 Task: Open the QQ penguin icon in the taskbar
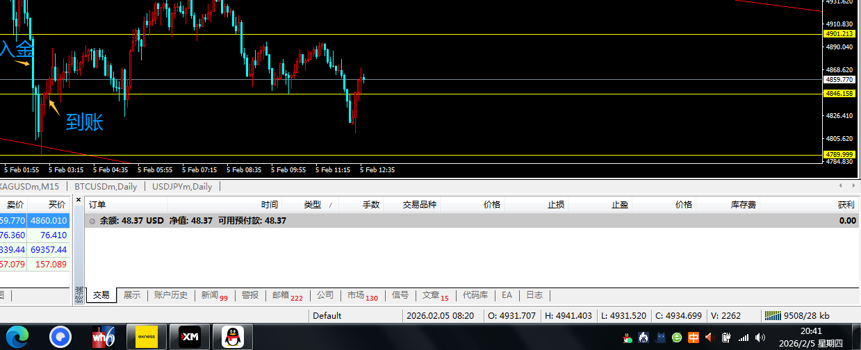pyautogui.click(x=233, y=337)
